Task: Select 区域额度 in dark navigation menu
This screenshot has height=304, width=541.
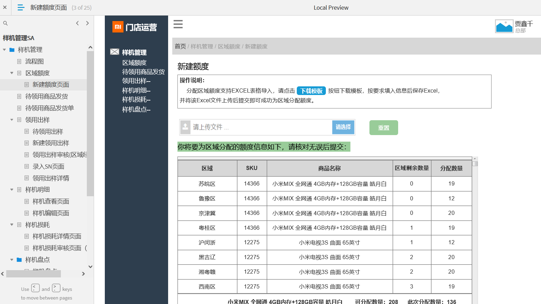Action: pos(134,63)
